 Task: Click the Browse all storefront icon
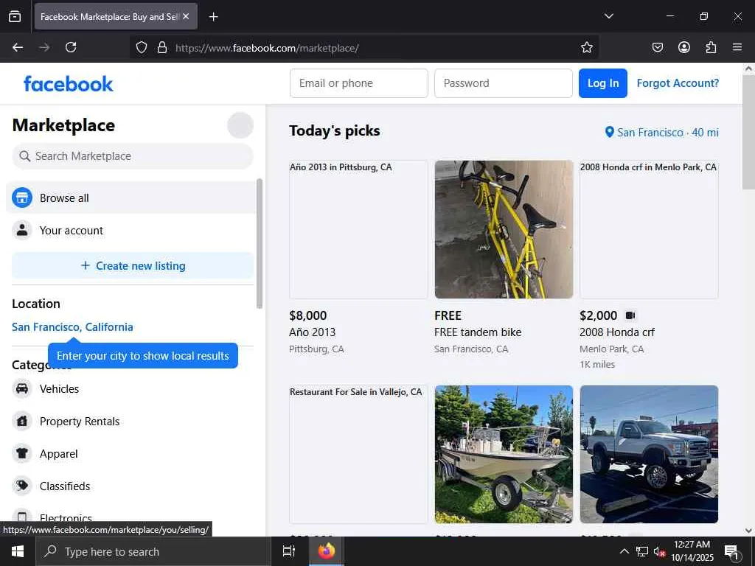tap(21, 198)
